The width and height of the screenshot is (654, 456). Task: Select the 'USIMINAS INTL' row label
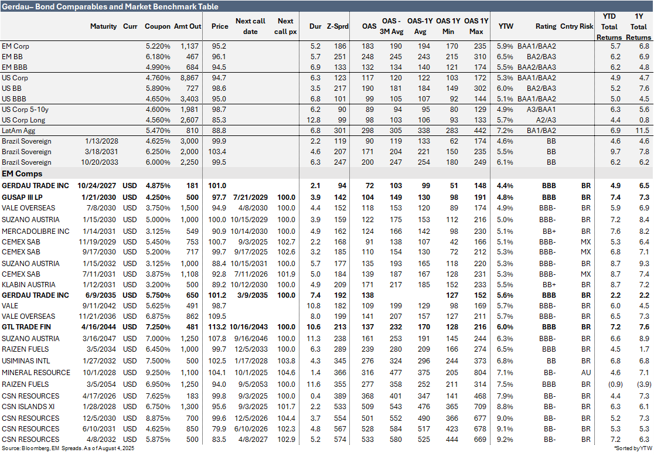25,361
